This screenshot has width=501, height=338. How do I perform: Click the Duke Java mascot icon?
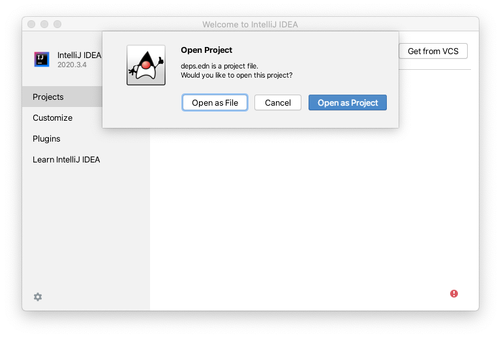146,65
